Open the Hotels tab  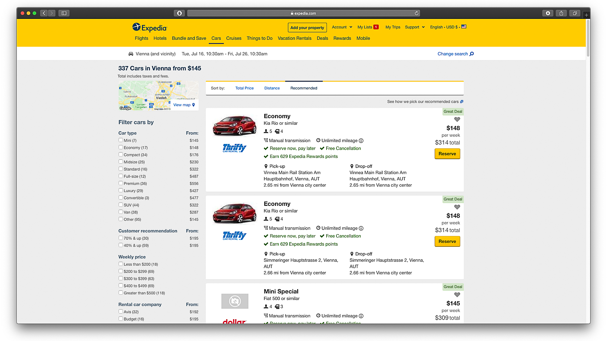160,38
